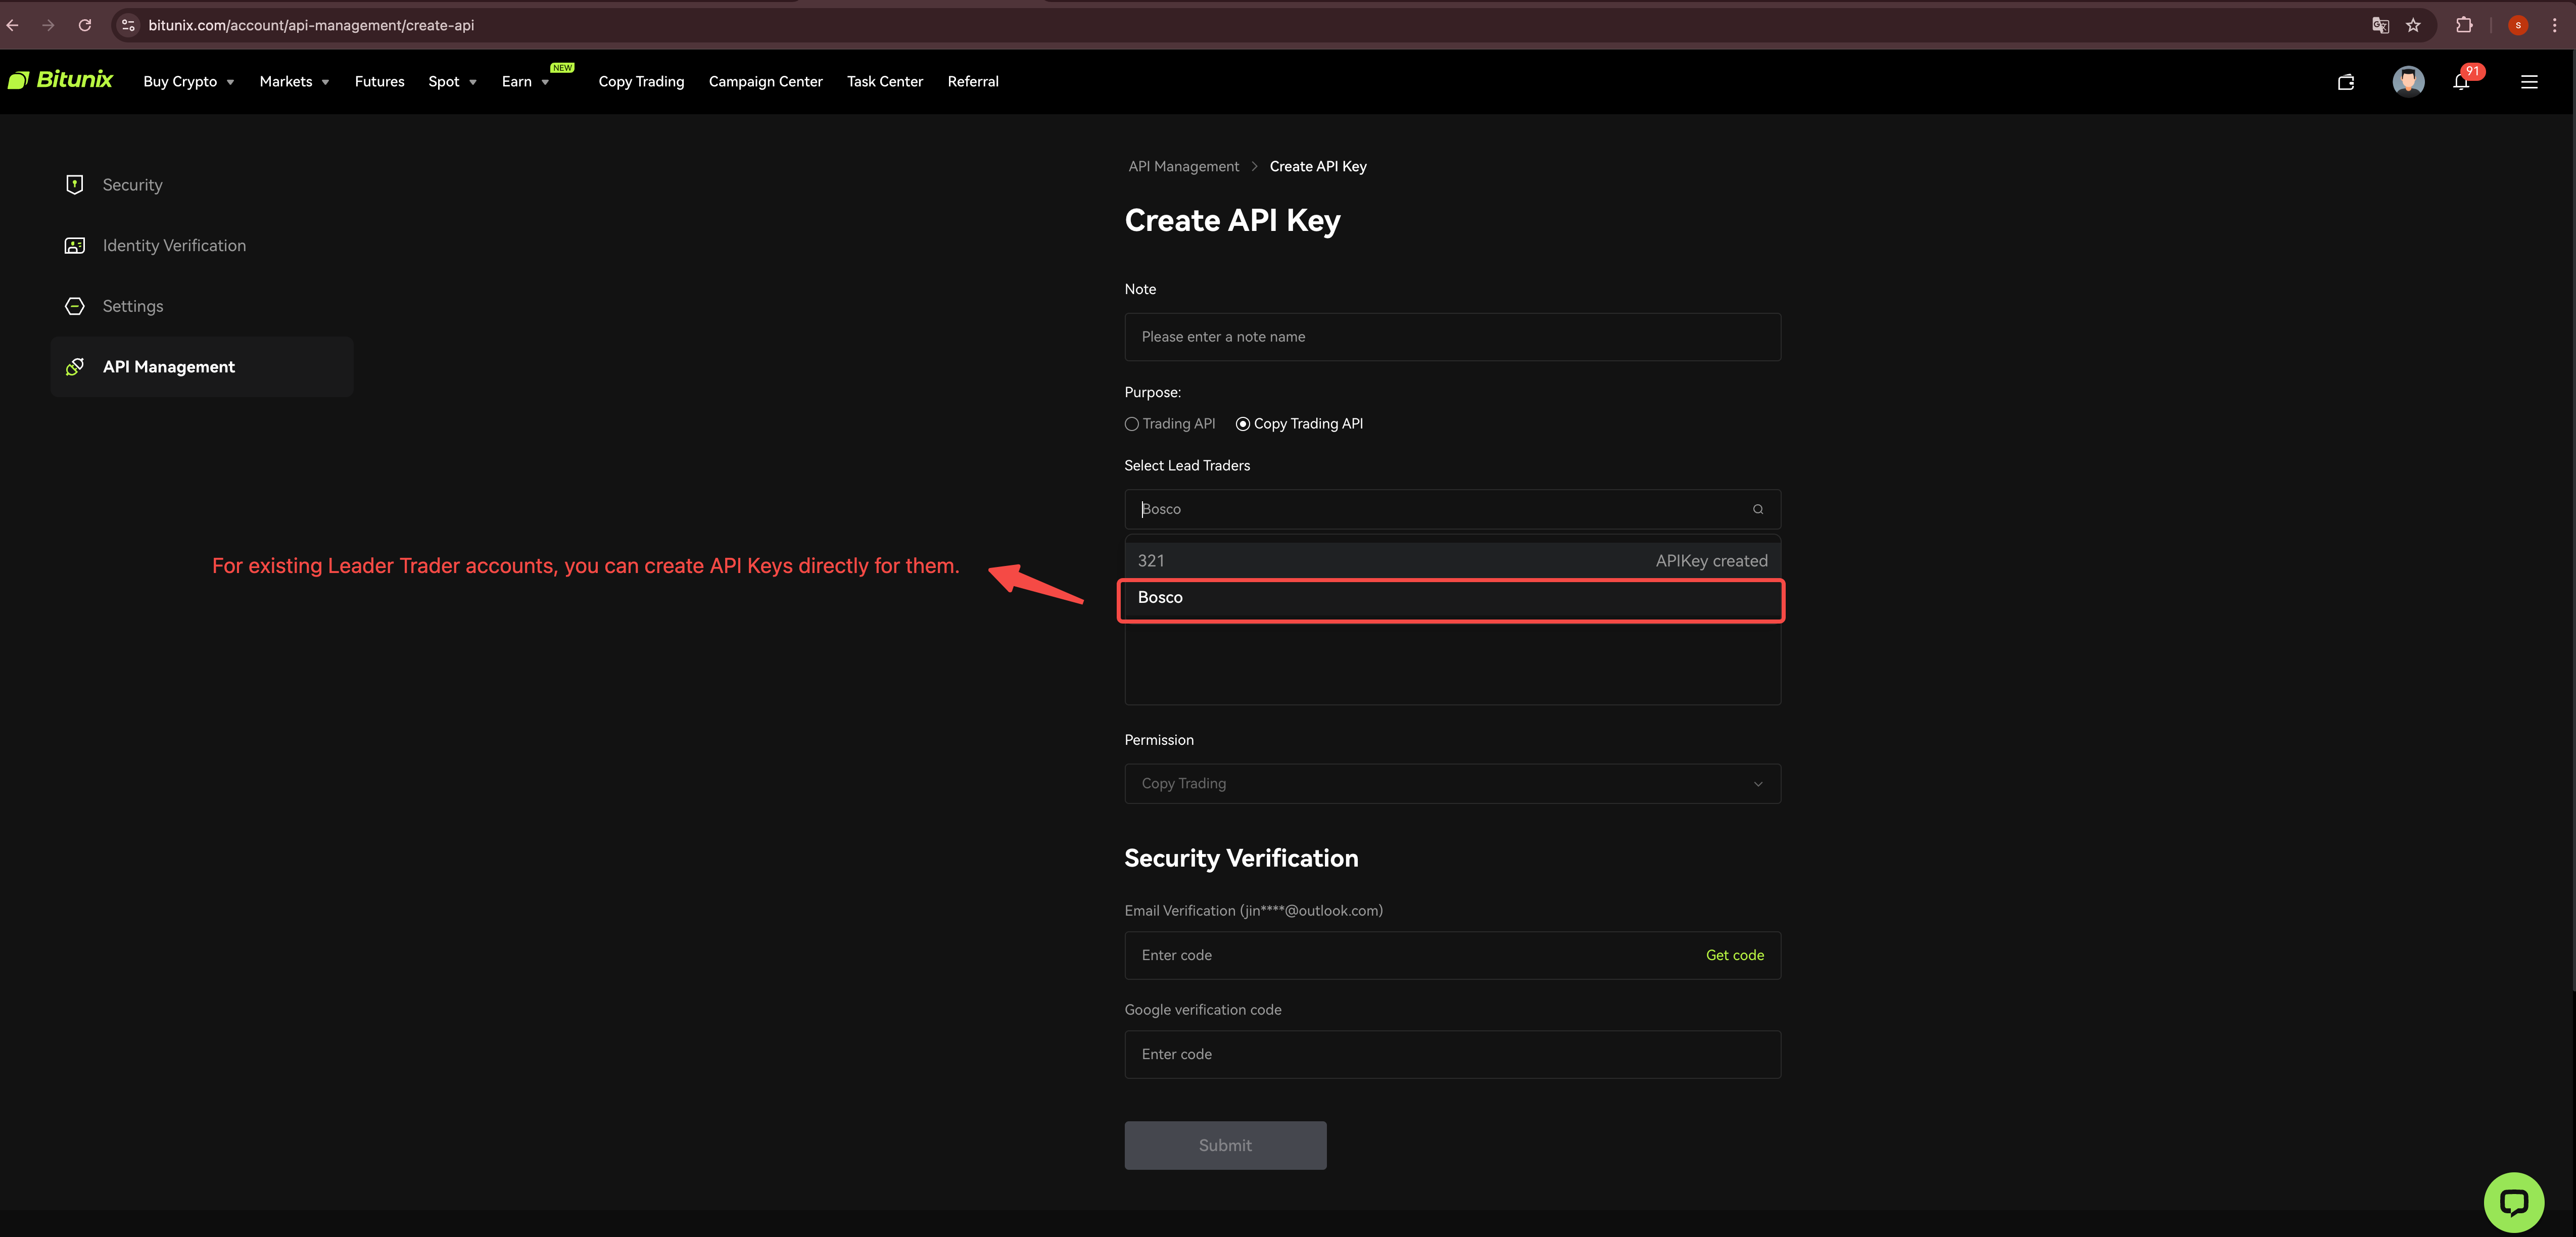Image resolution: width=2576 pixels, height=1237 pixels.
Task: Open site information icon in address bar
Action: 128,25
